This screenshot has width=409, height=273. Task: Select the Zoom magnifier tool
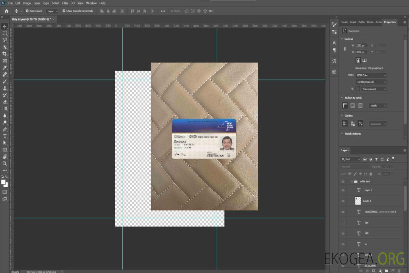tap(5, 163)
